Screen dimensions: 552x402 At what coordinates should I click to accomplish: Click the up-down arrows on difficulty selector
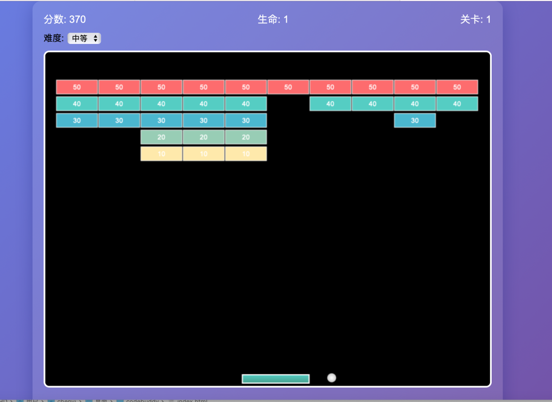(95, 38)
